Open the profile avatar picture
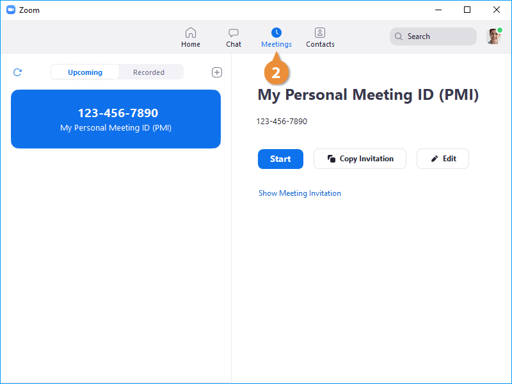 [x=493, y=36]
